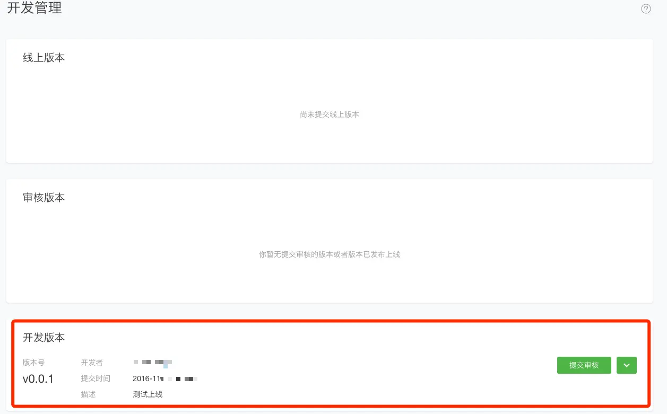
Task: Click the 开发版本 section heading
Action: 44,338
